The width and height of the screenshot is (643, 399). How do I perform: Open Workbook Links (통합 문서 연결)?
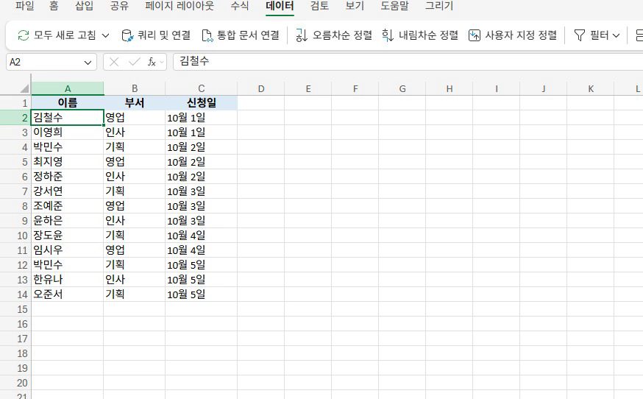241,35
